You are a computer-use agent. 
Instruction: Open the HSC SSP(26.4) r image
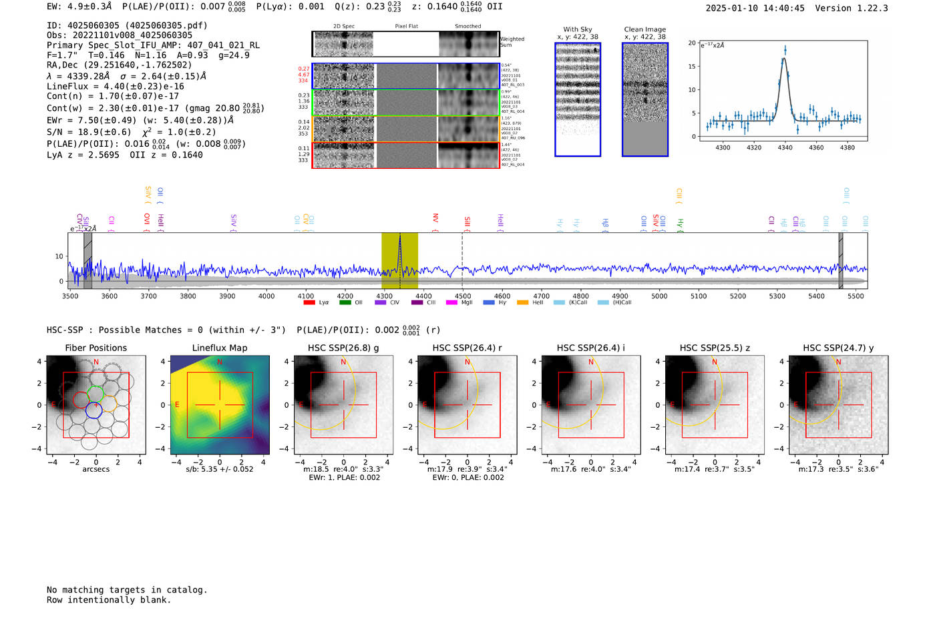coord(467,404)
